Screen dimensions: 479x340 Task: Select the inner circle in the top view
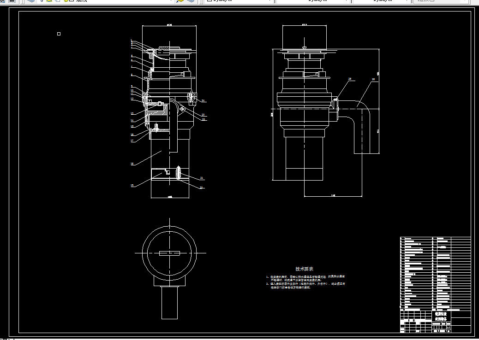(x=169, y=253)
